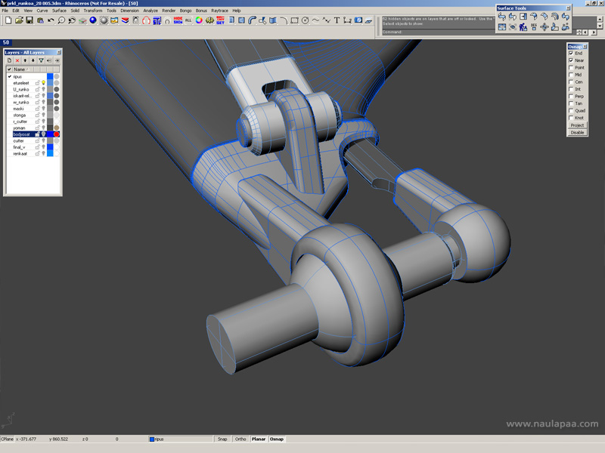Click the Undo arrow icon in toolbar
The height and width of the screenshot is (453, 605).
pyautogui.click(x=51, y=20)
